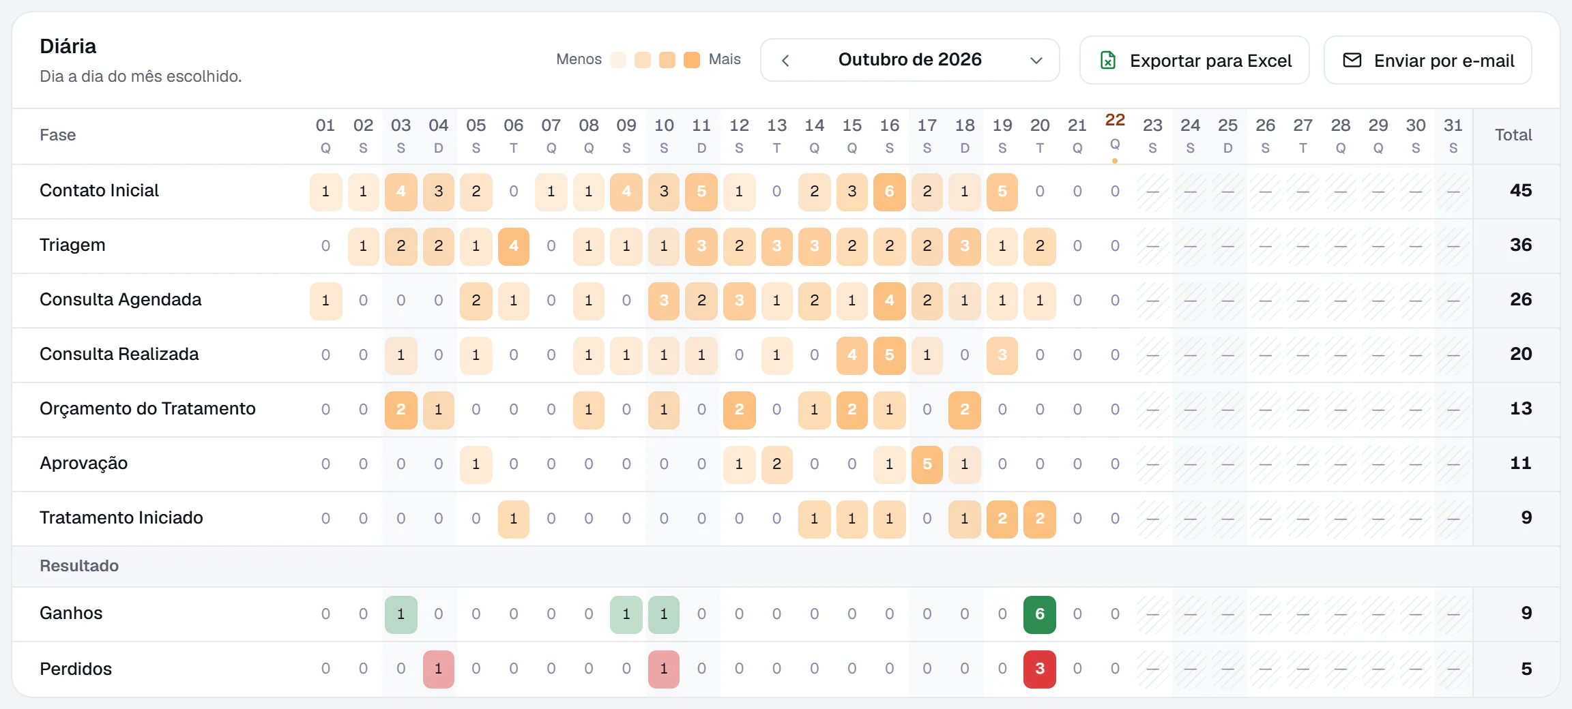
Task: Click the red 3 cell in Perdidos
Action: coord(1040,669)
